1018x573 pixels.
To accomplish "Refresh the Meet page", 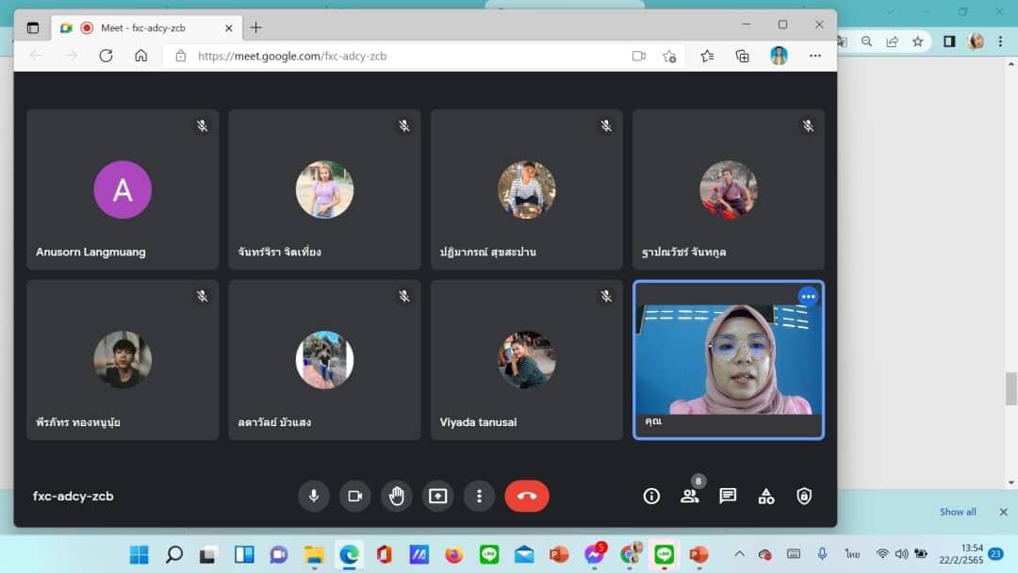I will click(106, 56).
